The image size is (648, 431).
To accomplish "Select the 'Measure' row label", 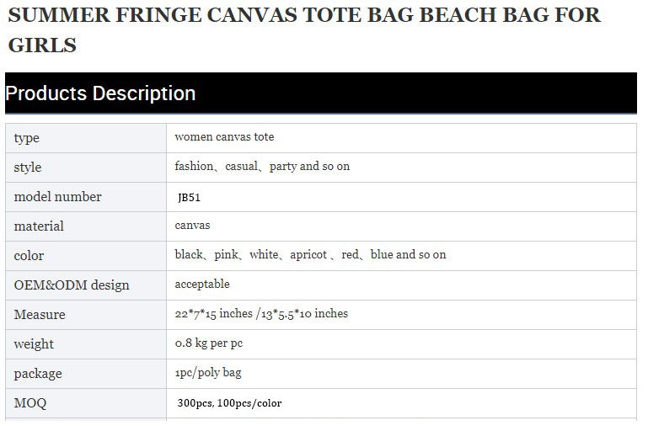I will pyautogui.click(x=40, y=315).
